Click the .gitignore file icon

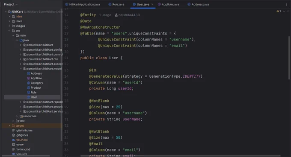[13, 135]
